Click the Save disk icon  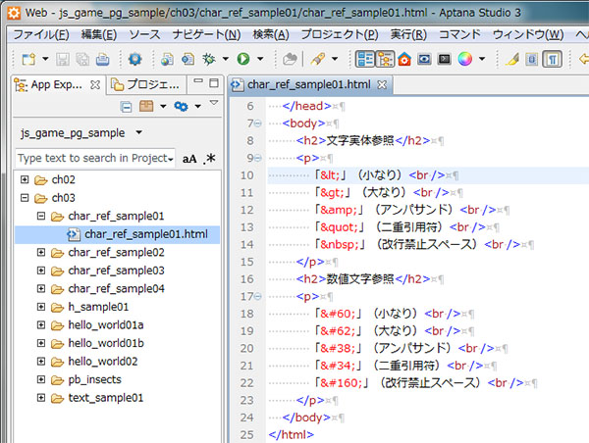point(63,59)
